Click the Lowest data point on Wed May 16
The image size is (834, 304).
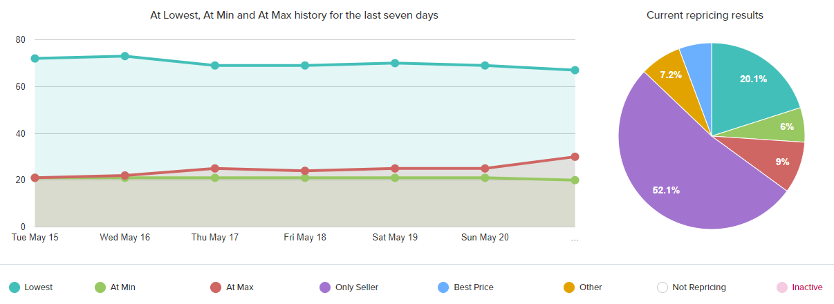tap(125, 56)
